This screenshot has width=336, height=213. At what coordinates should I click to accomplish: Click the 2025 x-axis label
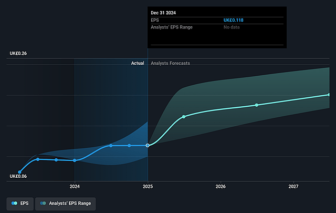(148, 186)
